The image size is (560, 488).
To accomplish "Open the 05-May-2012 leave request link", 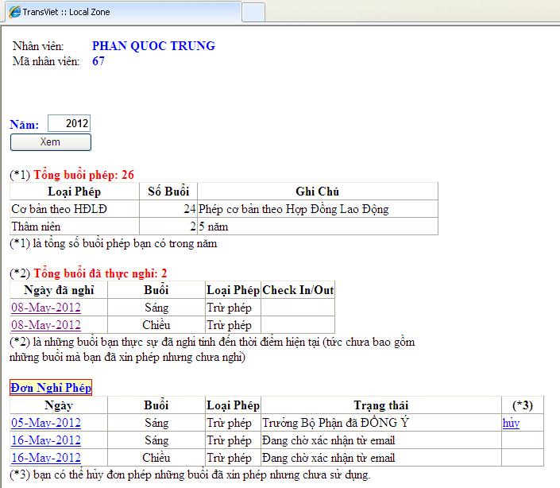I will pyautogui.click(x=46, y=423).
